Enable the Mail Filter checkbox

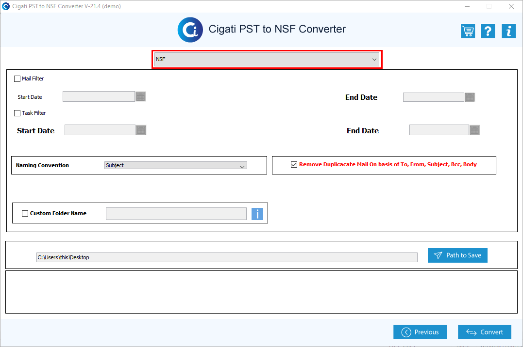17,79
